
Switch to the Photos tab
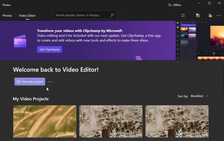pyautogui.click(x=7, y=15)
